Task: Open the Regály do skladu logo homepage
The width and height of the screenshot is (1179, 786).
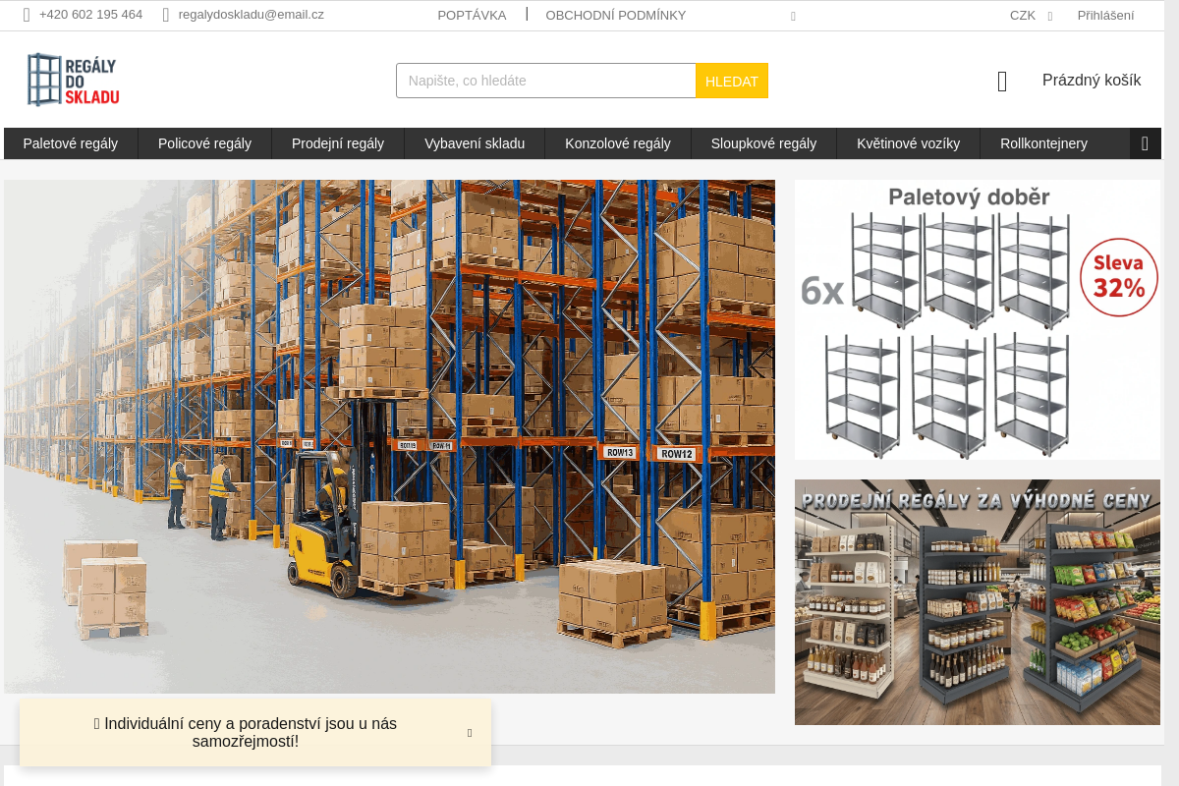Action: point(74,80)
